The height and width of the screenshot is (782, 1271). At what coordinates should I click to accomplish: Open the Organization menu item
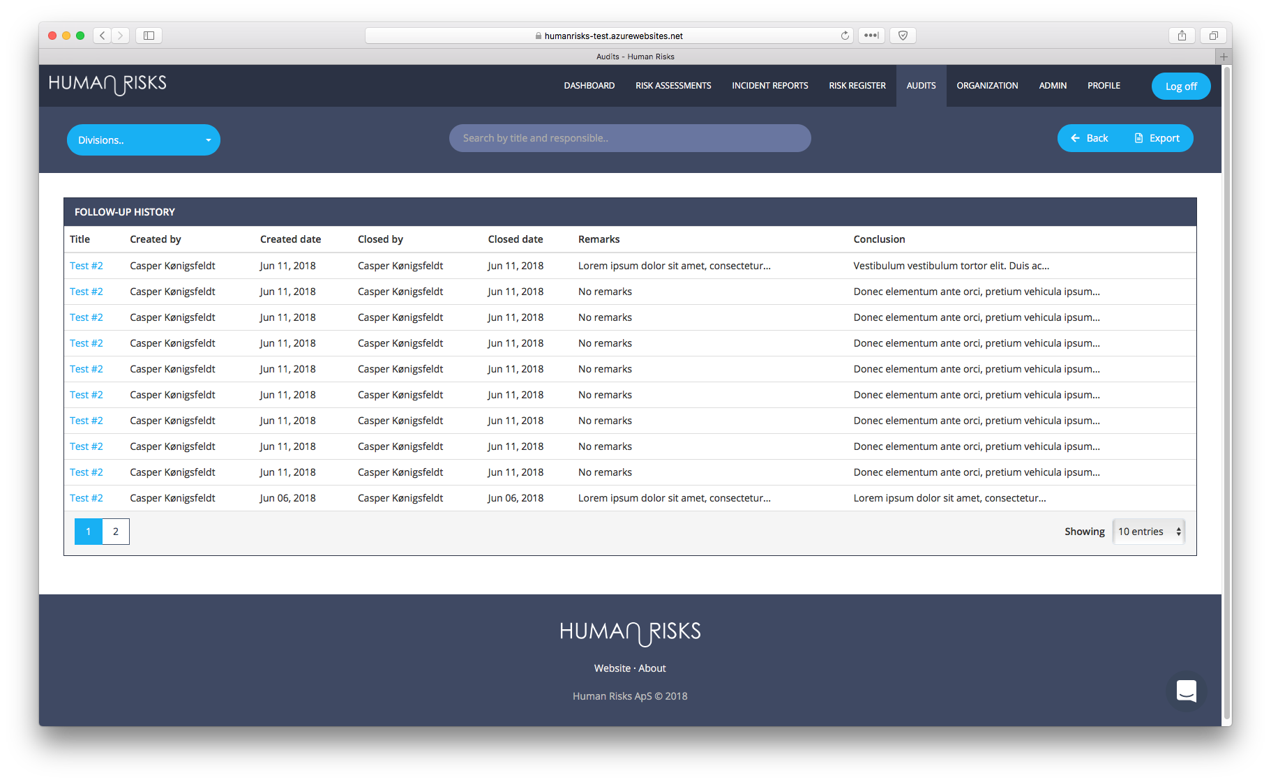point(987,86)
